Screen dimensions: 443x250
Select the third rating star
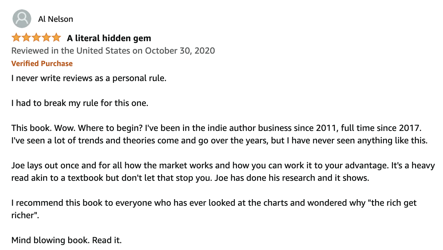click(x=36, y=38)
